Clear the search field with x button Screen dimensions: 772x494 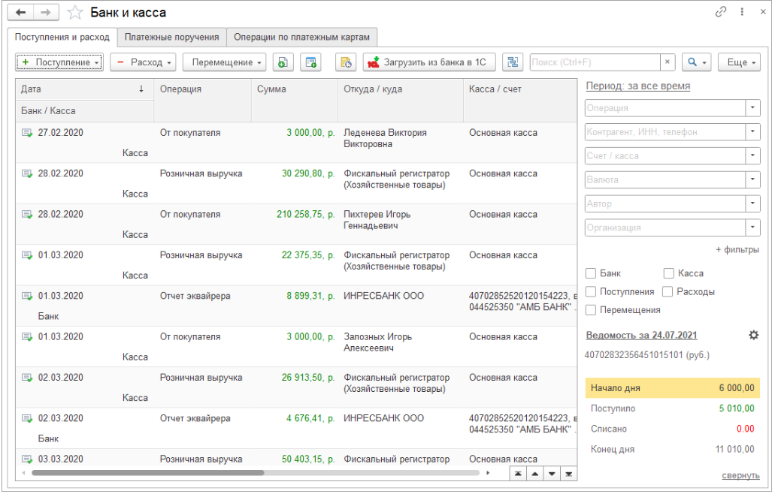(667, 62)
